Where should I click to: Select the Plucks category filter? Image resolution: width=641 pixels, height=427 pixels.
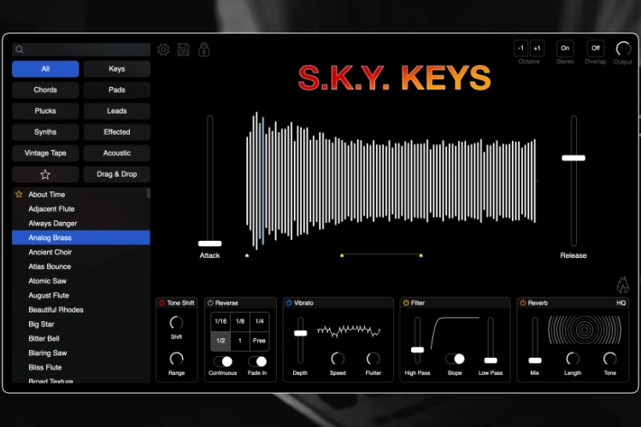[x=45, y=111]
